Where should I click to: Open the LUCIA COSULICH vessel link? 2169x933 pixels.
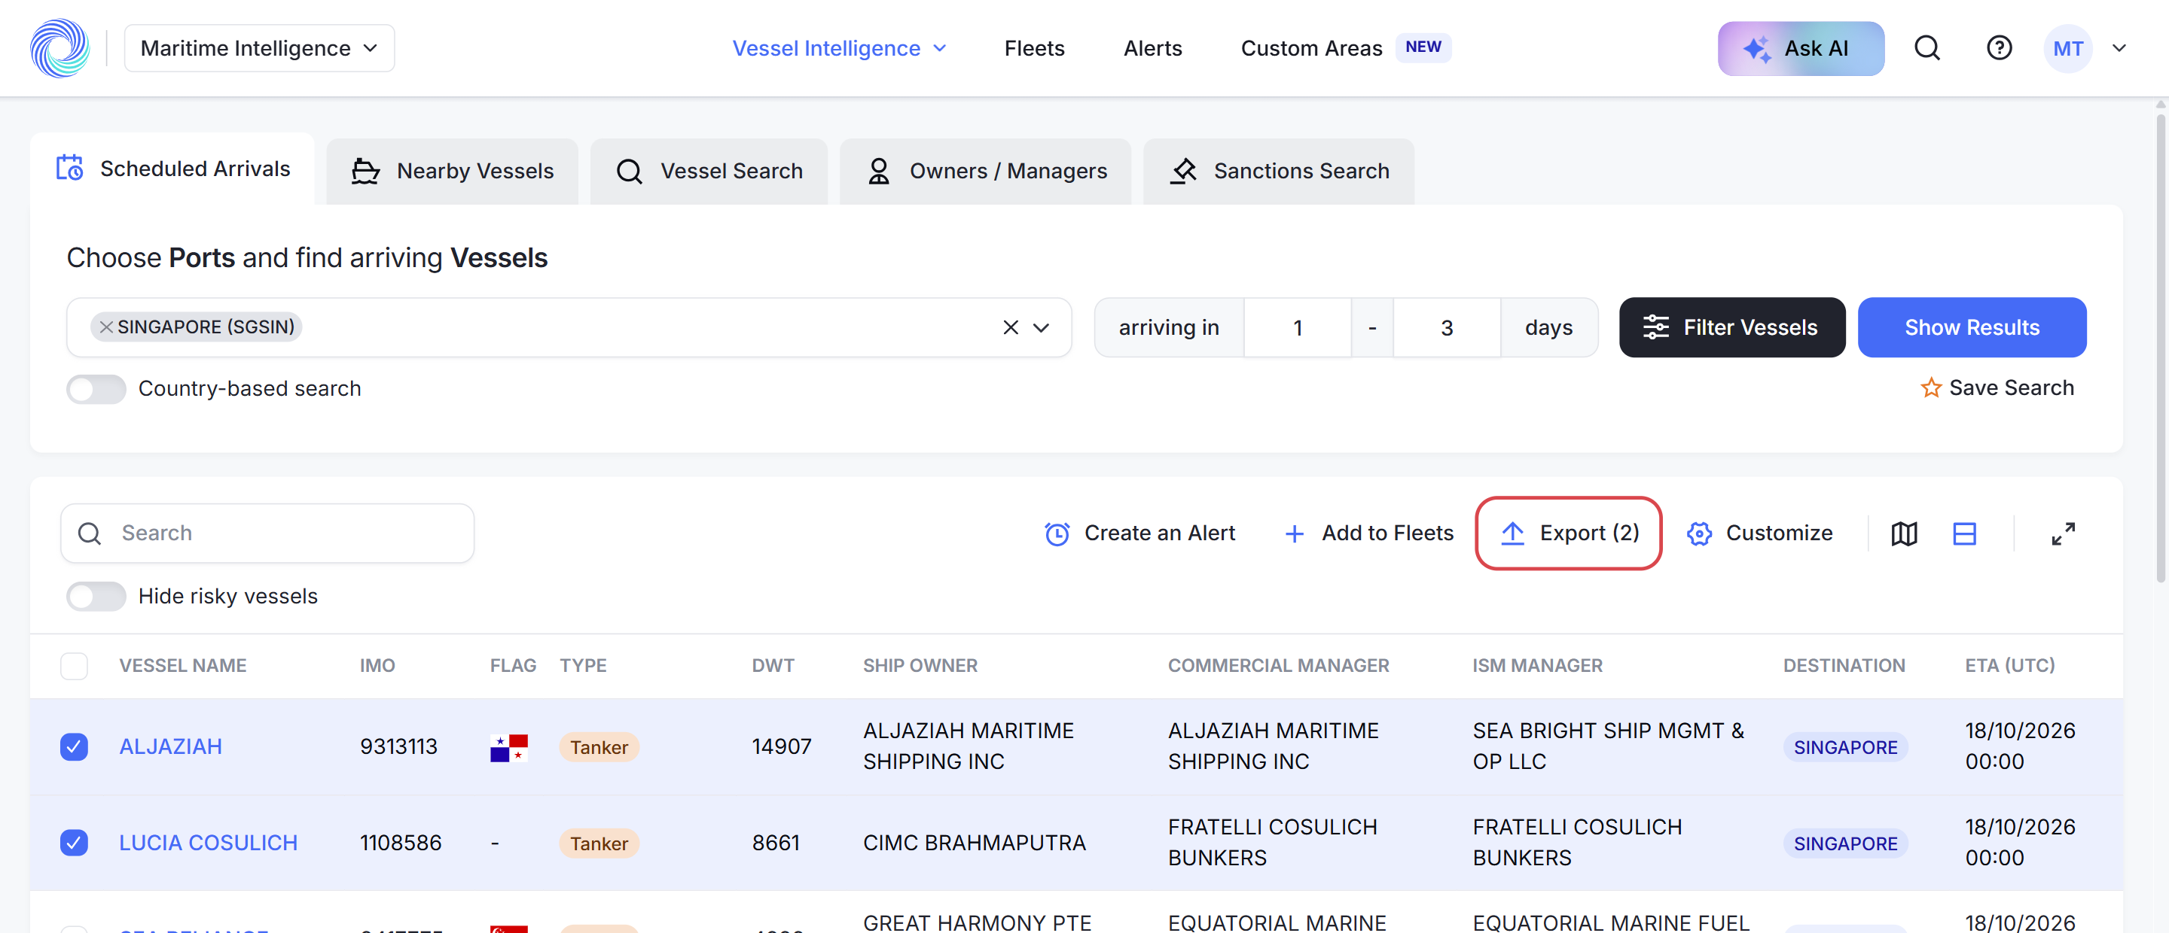point(208,842)
